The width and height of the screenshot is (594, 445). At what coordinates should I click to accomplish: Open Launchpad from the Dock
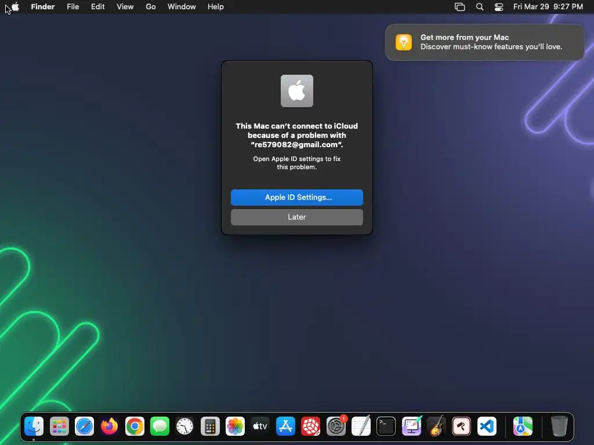point(59,426)
